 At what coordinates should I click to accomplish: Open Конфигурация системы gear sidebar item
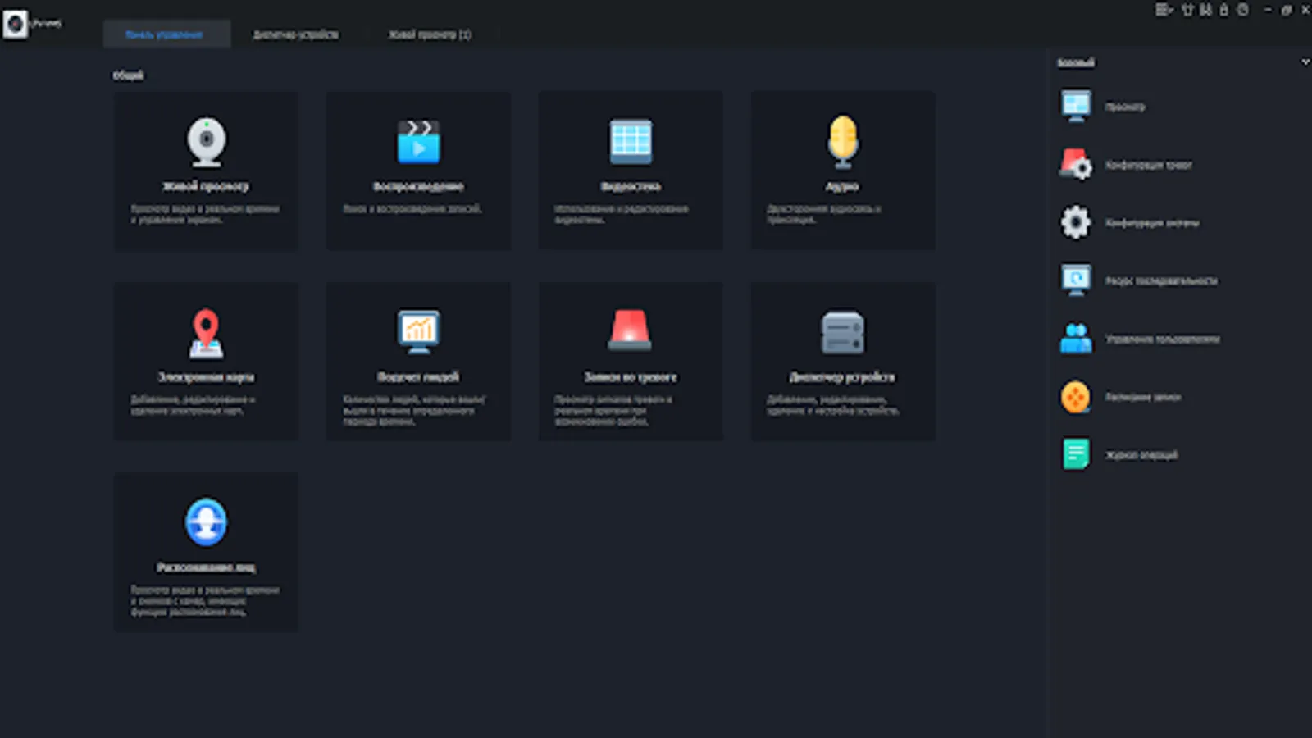[1129, 222]
